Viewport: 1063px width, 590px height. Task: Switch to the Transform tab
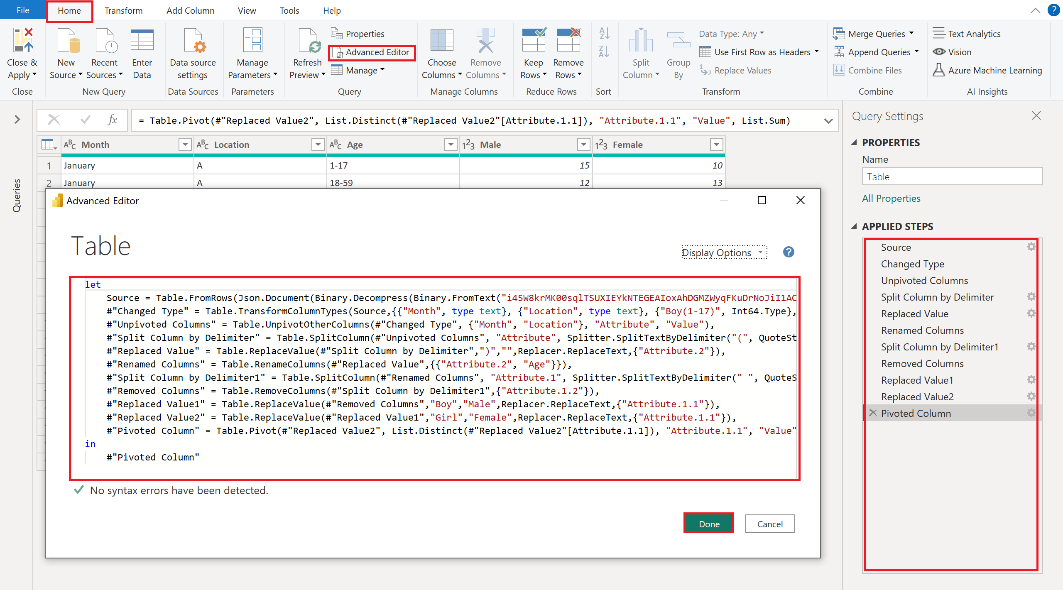click(x=123, y=11)
